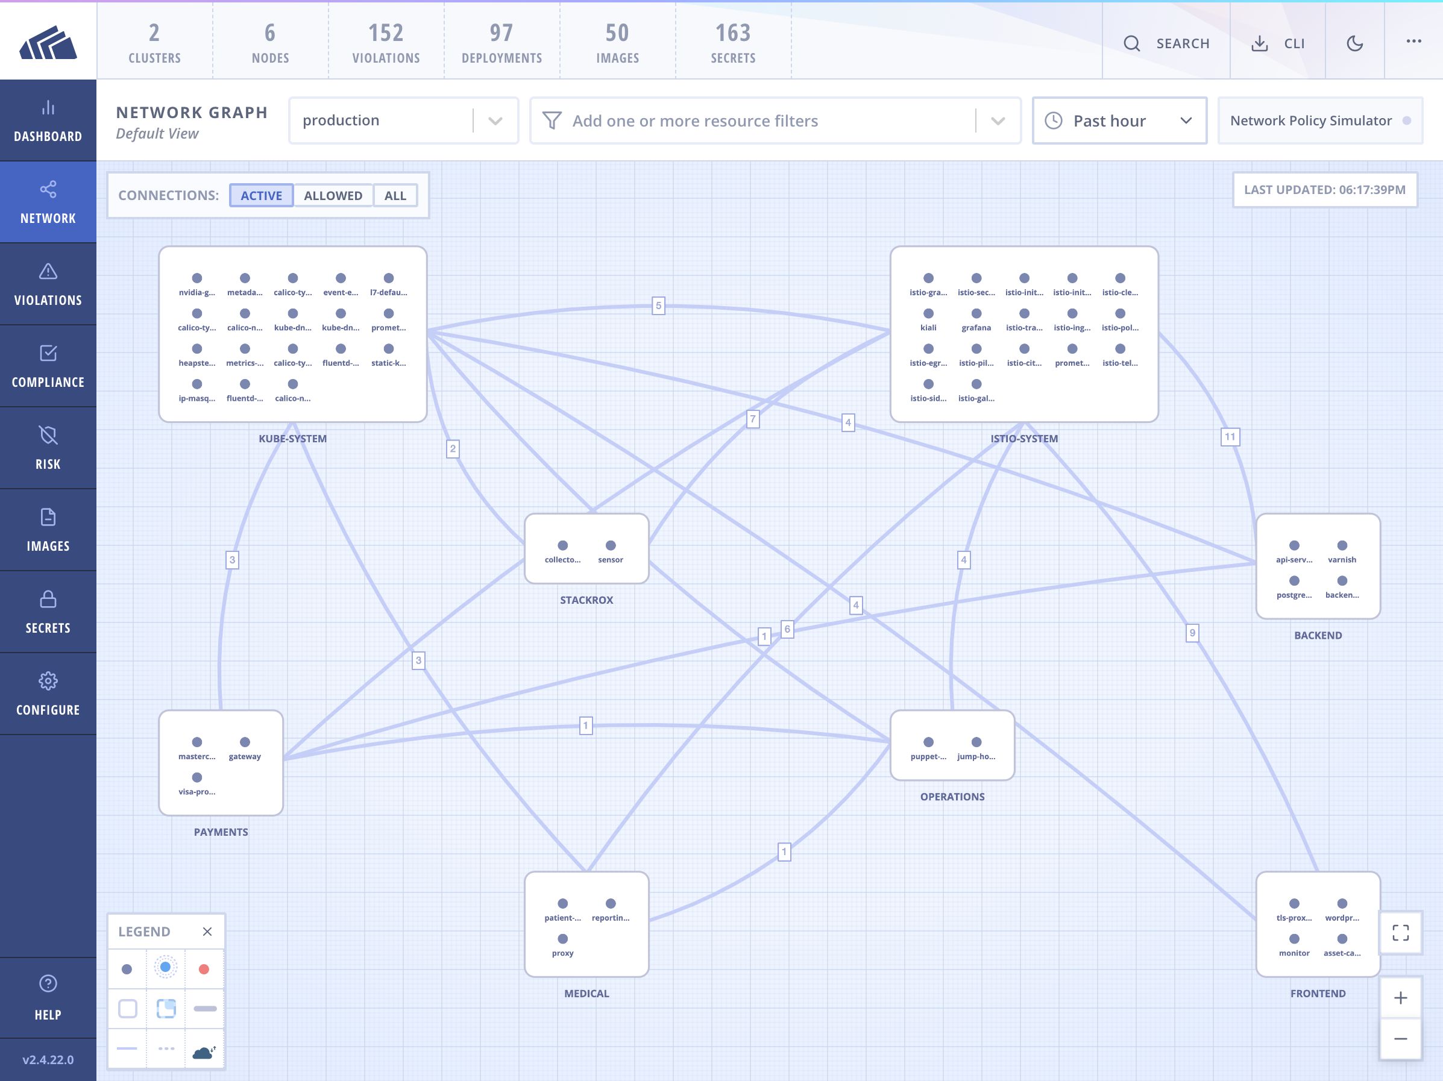
Task: Open the 152 Violations summary tab
Action: click(386, 42)
